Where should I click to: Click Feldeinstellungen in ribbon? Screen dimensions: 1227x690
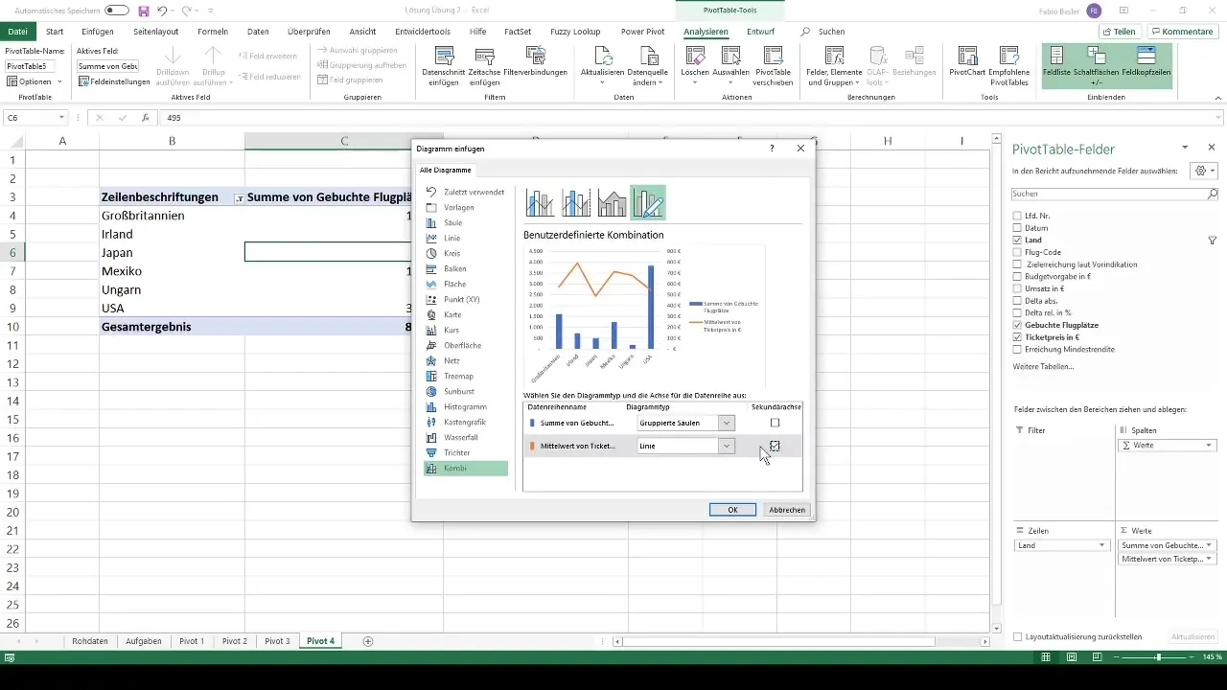click(x=114, y=81)
